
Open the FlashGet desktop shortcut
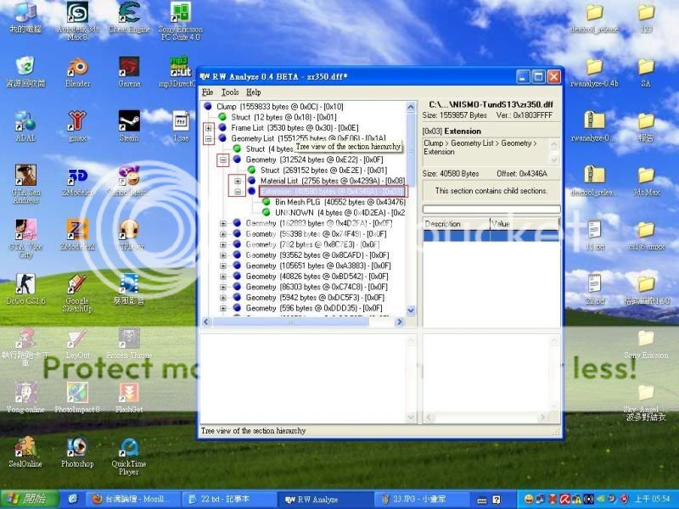tap(129, 393)
